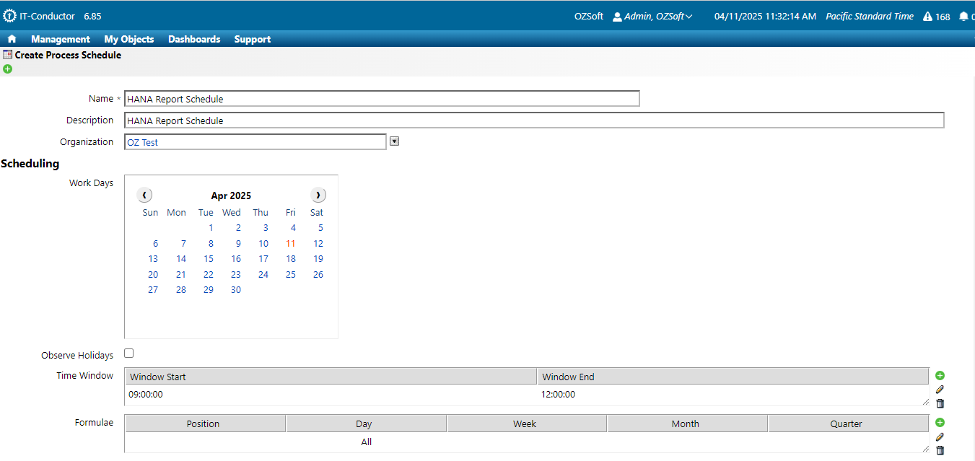
Task: Click the Name input field
Action: click(x=382, y=99)
